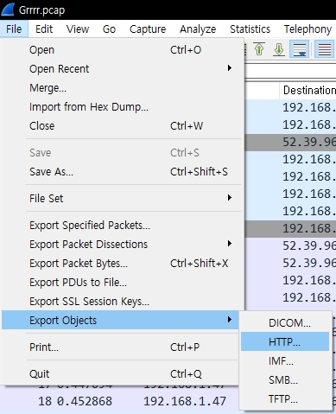Select Export Packet Bytes...
Viewport: 336px width, 414px height.
[x=121, y=264]
